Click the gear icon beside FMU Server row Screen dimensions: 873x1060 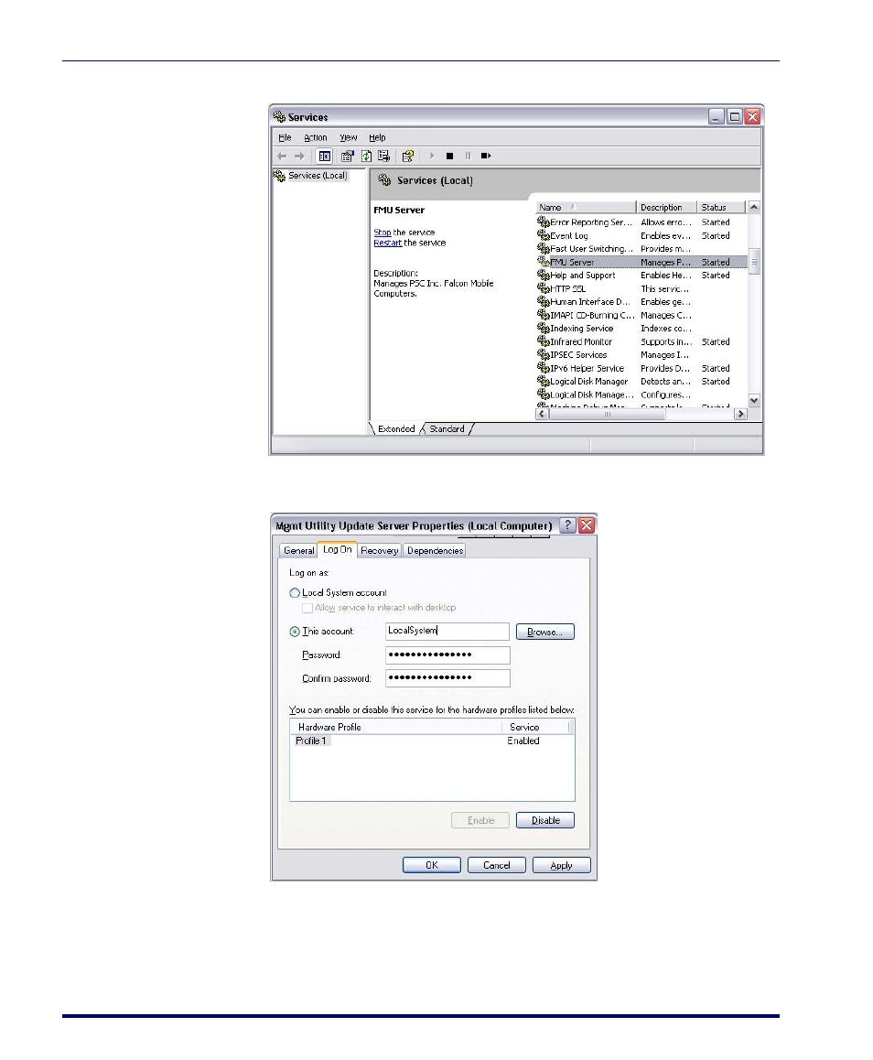(x=544, y=262)
